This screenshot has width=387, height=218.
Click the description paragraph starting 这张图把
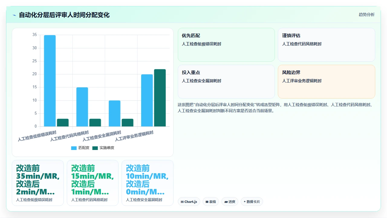pos(276,108)
